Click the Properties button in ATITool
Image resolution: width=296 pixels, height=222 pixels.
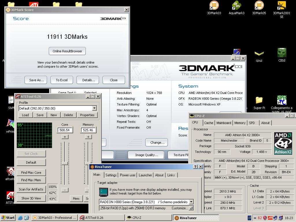(87, 115)
